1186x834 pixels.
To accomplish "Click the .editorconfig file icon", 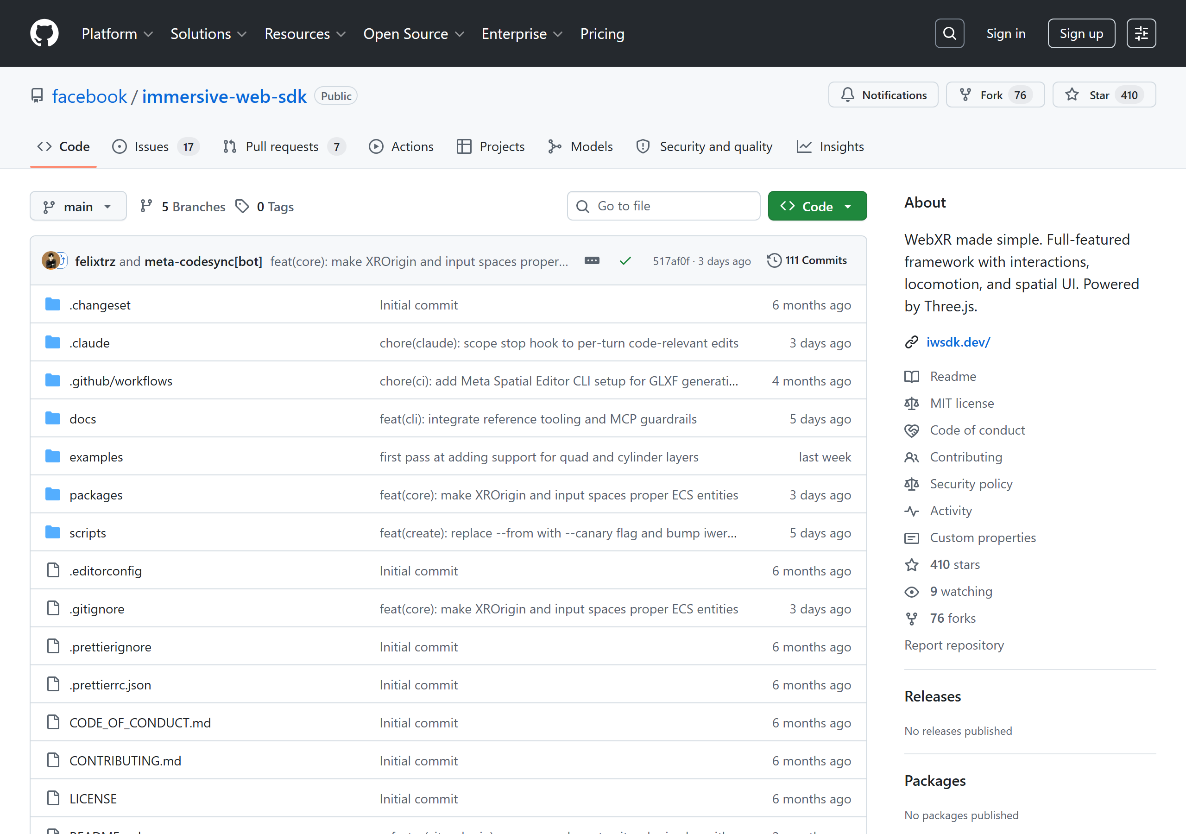I will (x=53, y=570).
